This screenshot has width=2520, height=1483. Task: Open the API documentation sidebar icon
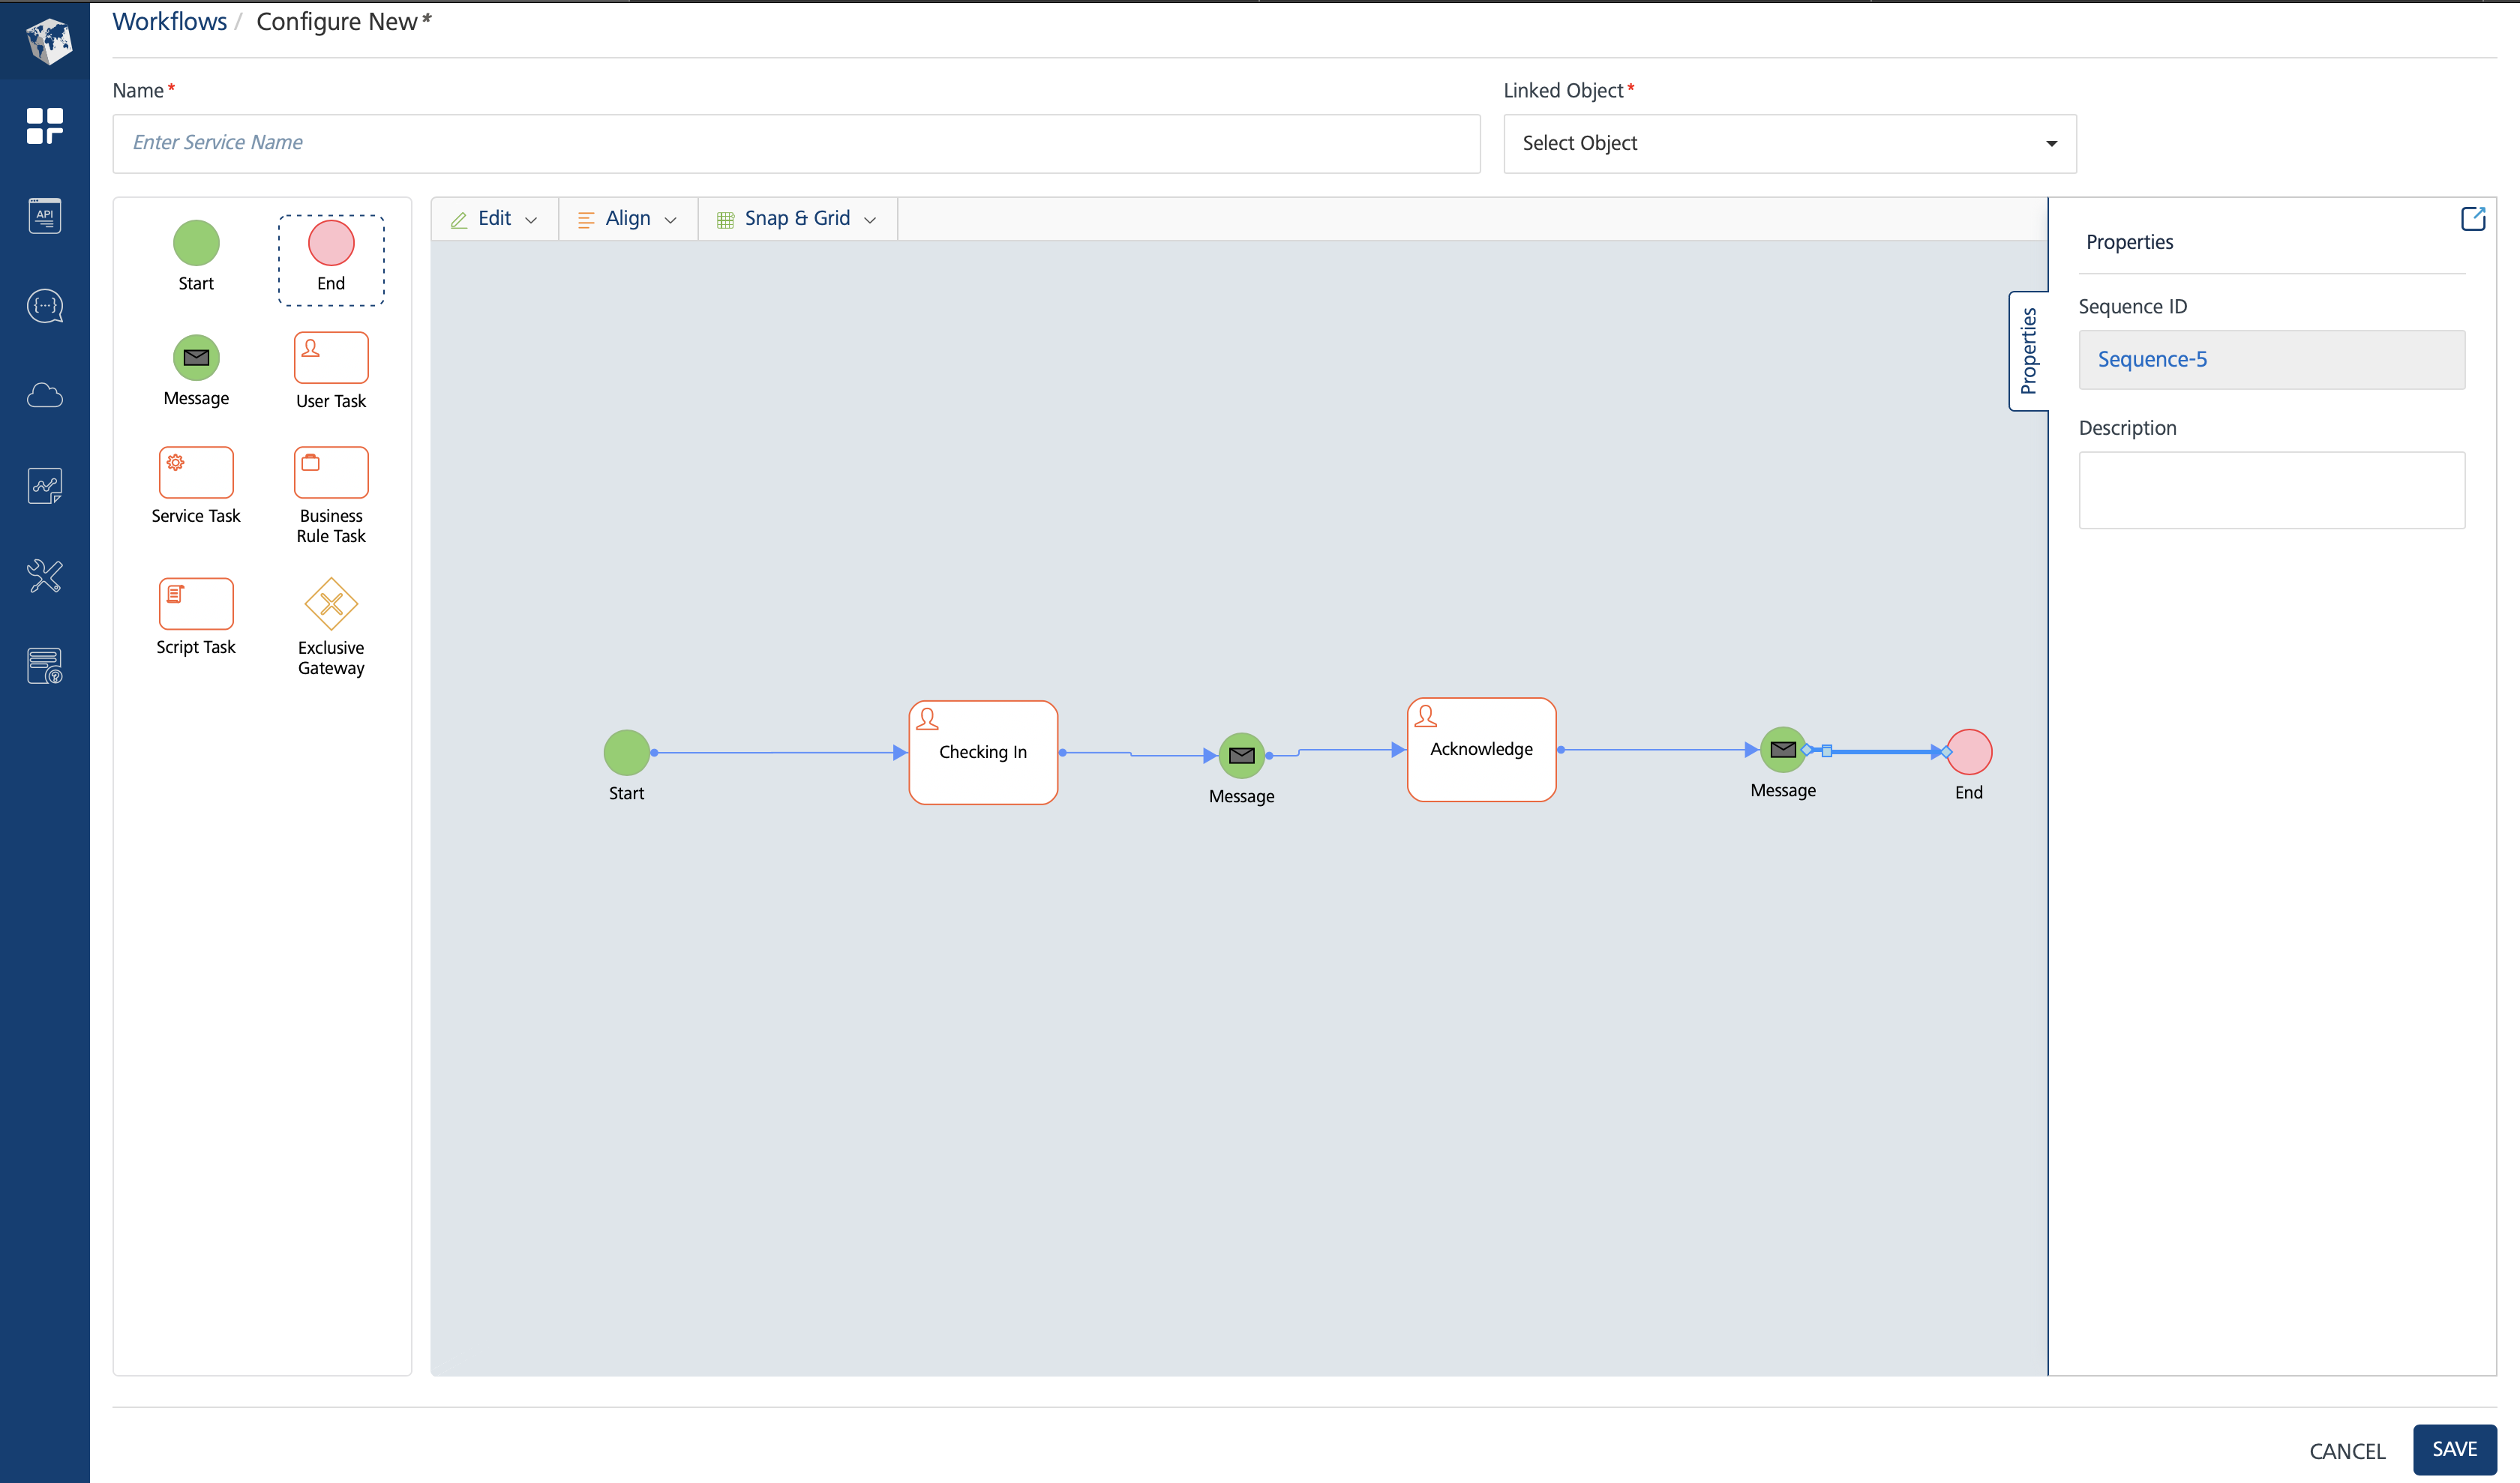44,215
